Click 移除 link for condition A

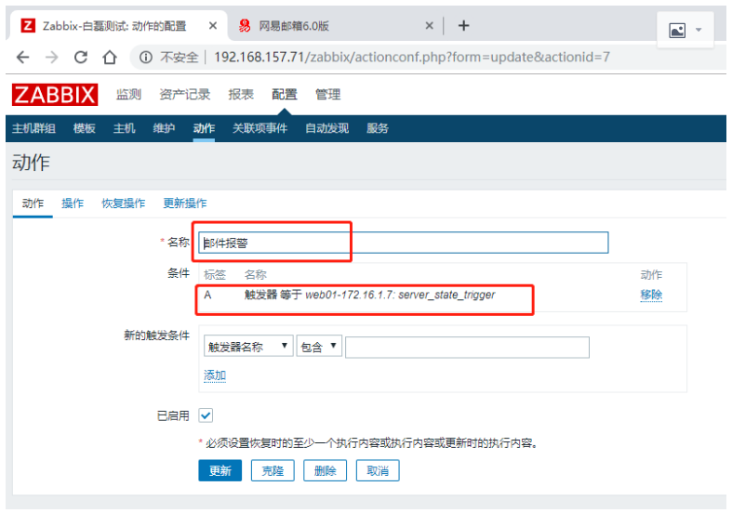pos(651,295)
